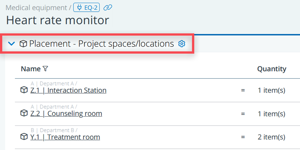Image resolution: width=300 pixels, height=150 pixels.
Task: Click the equals sign in Counseling room row
Action: [243, 114]
